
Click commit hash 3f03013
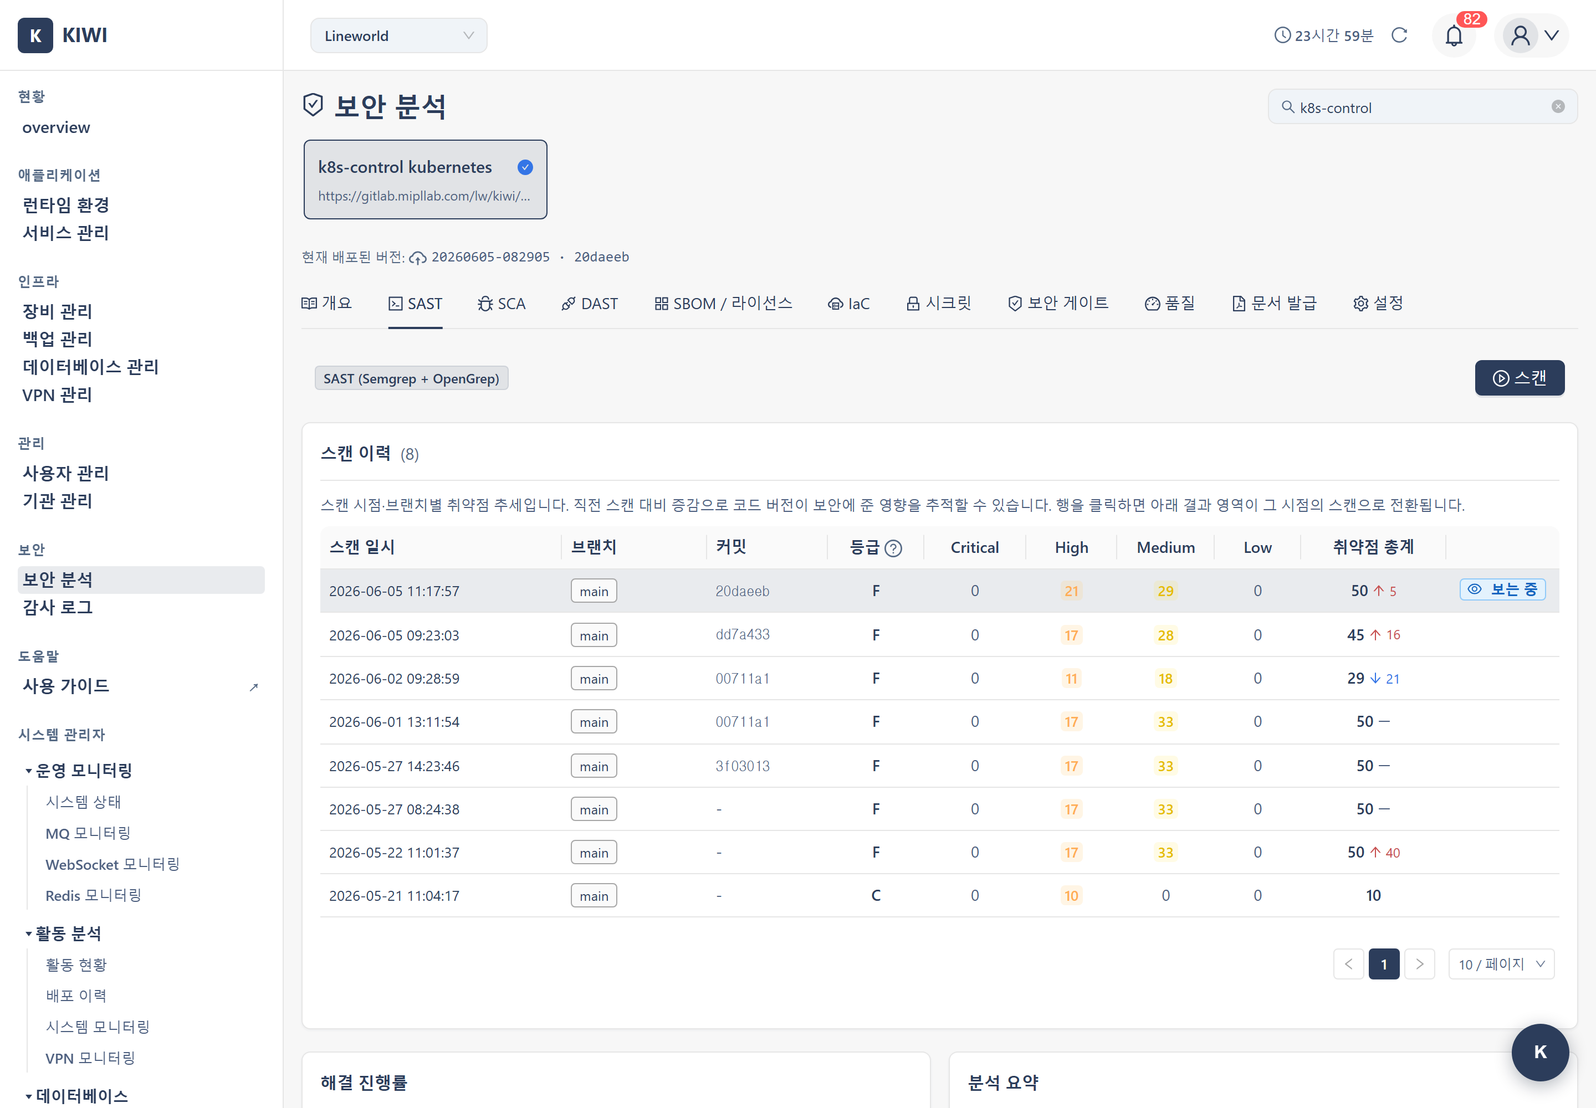(x=743, y=766)
